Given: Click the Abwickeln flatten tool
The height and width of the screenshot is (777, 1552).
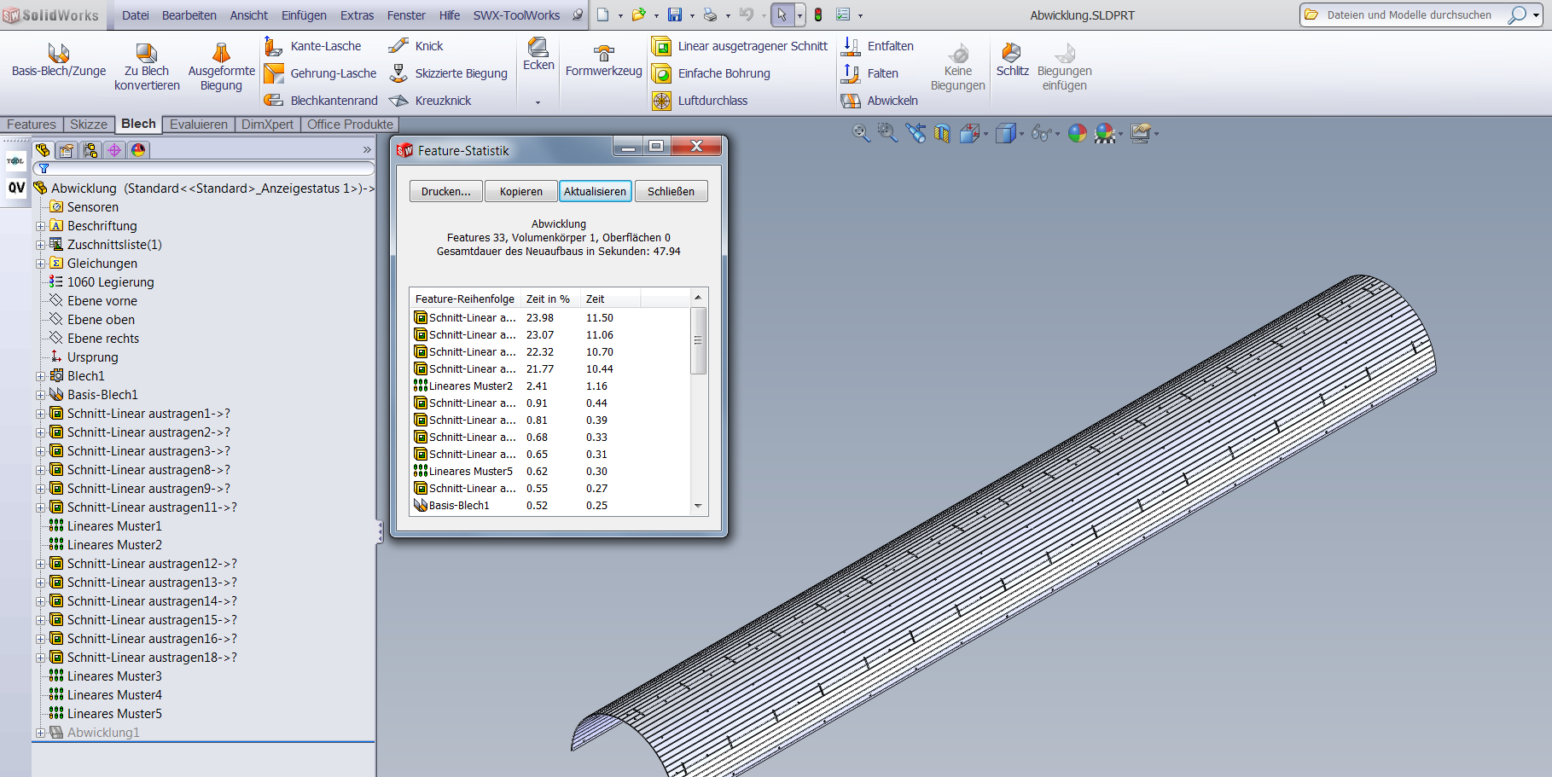Looking at the screenshot, I should (851, 101).
